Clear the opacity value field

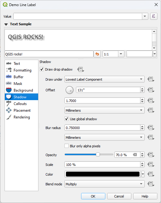(135, 155)
